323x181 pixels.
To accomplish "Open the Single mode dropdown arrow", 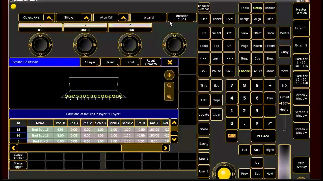I will 86,18.
